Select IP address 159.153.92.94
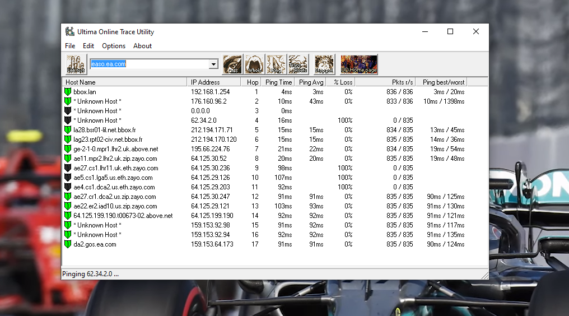This screenshot has height=316, width=569. (211, 235)
